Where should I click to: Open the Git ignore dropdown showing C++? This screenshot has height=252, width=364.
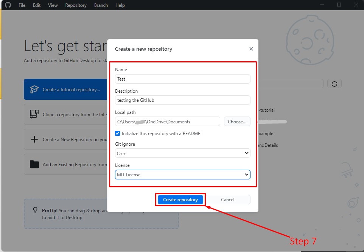[x=183, y=153]
